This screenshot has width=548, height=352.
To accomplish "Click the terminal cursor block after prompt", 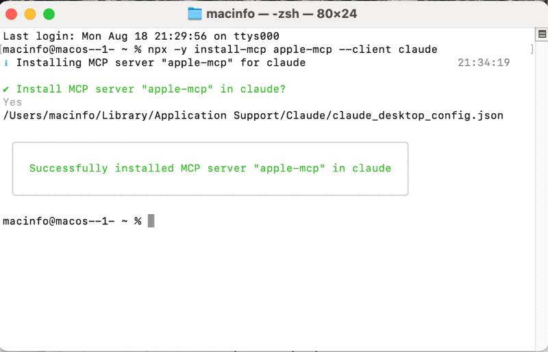I will (x=151, y=221).
